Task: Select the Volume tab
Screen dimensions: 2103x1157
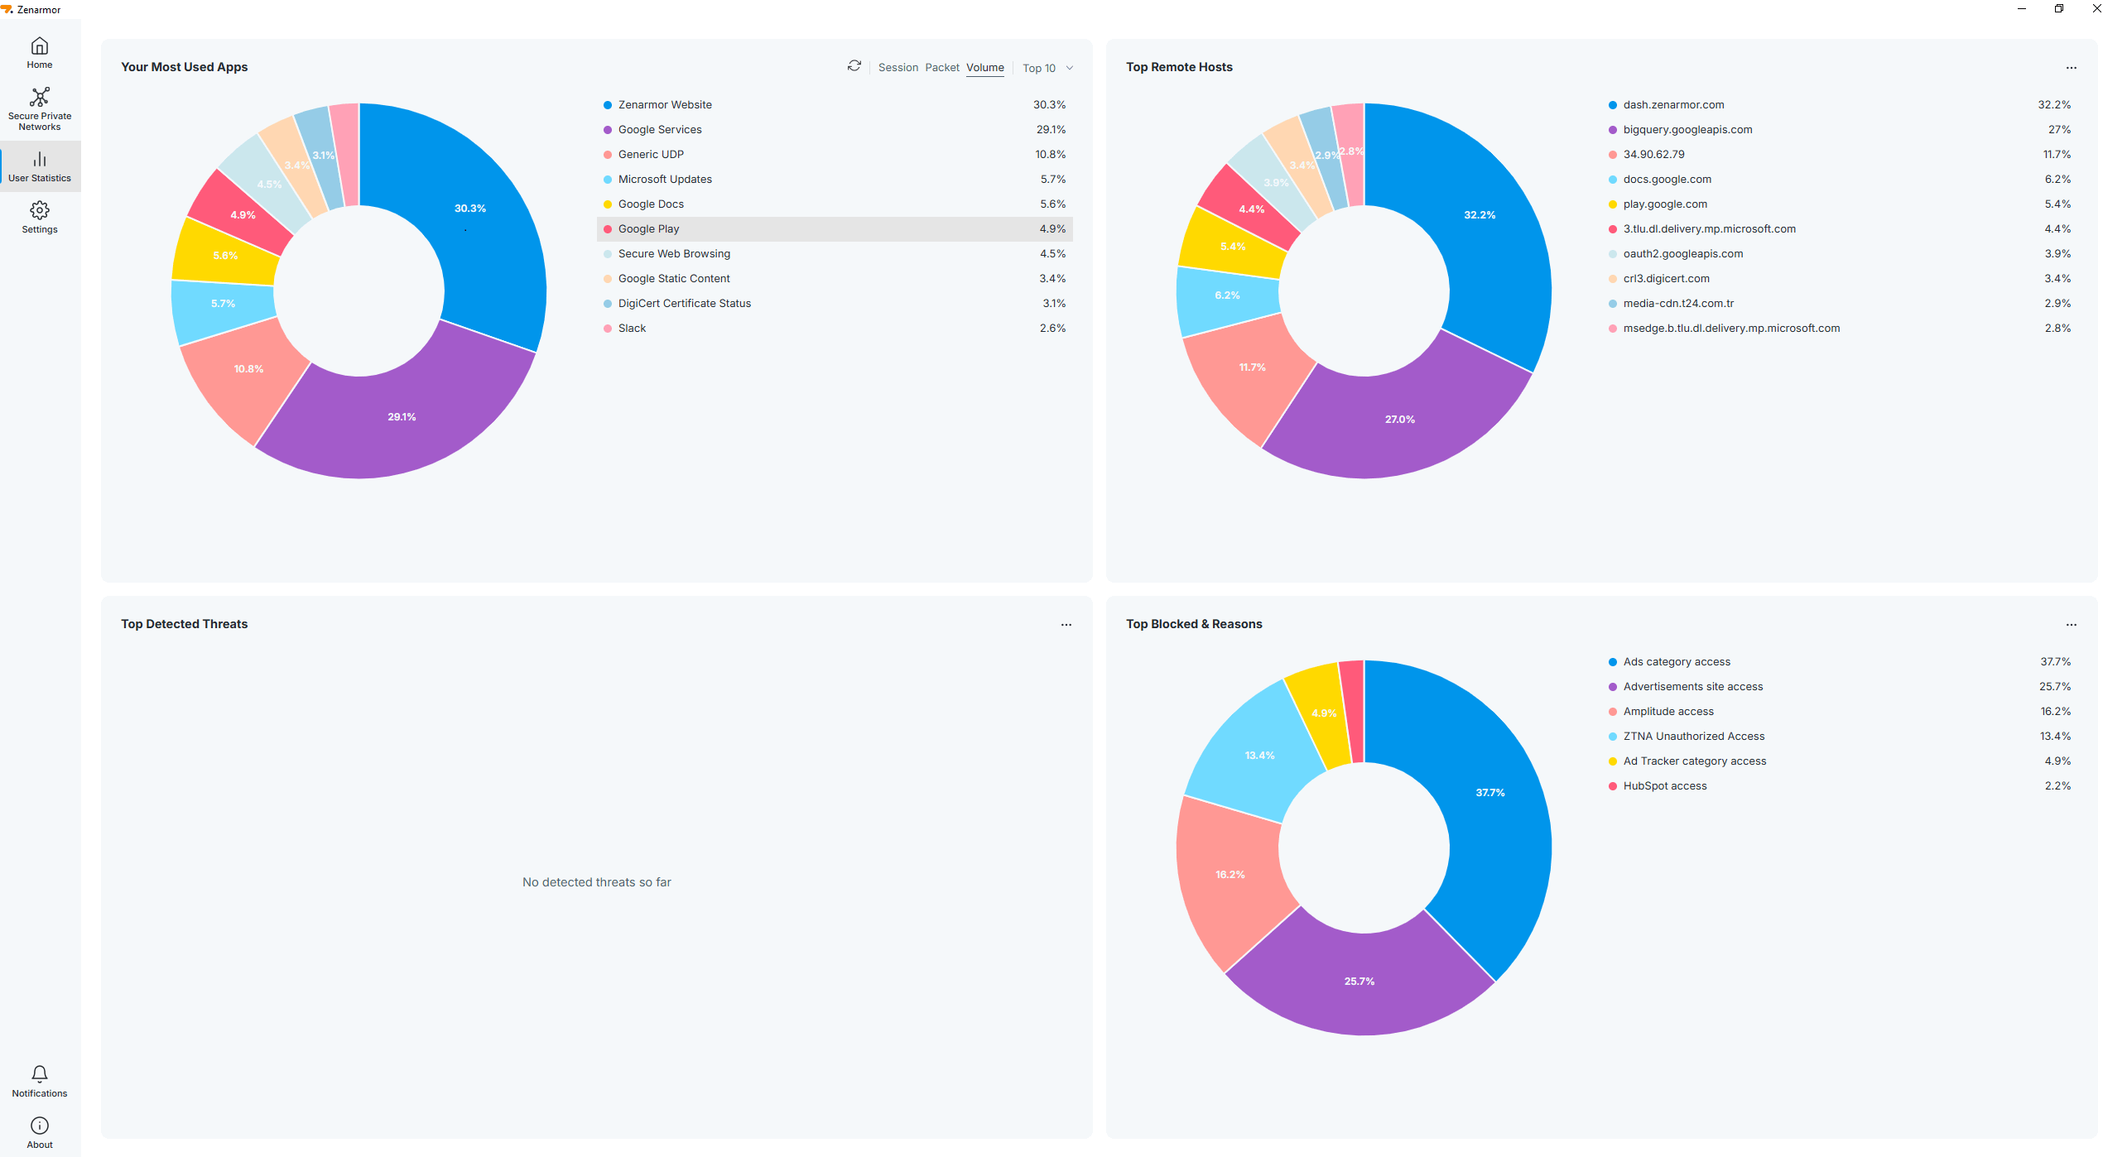Action: 985,68
